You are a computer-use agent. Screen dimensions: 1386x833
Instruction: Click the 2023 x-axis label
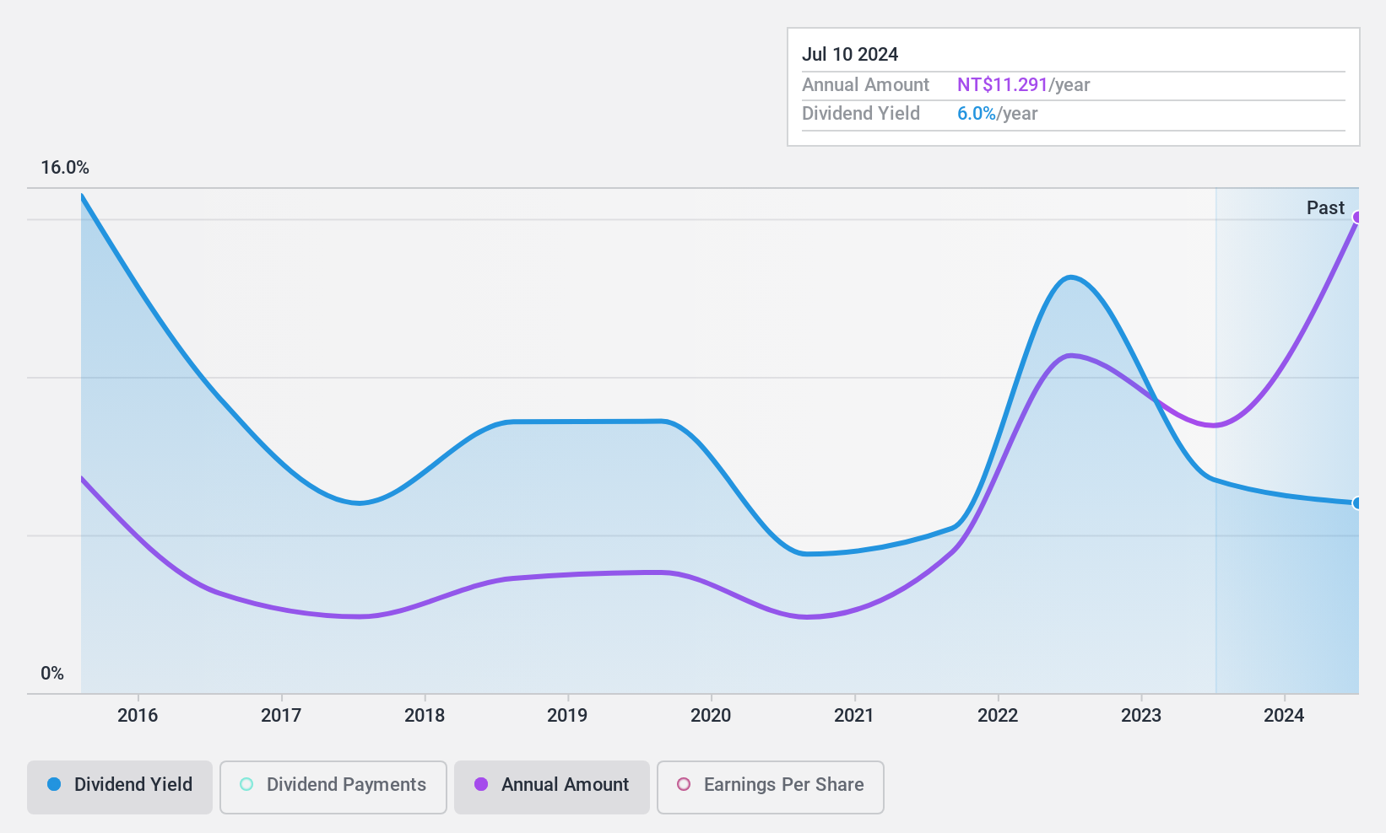(x=1141, y=716)
